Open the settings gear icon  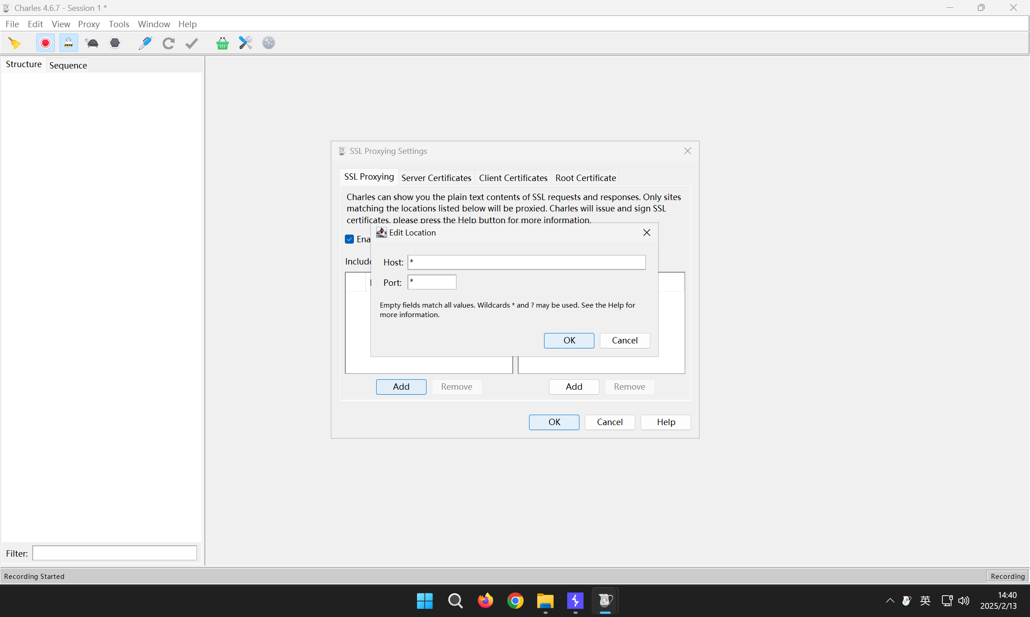(269, 43)
